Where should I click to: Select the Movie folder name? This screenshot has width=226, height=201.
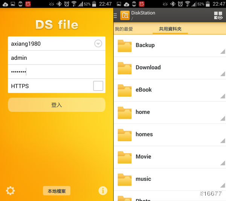pyautogui.click(x=144, y=157)
